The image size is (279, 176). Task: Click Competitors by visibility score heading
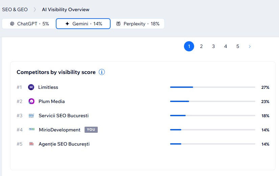56,72
